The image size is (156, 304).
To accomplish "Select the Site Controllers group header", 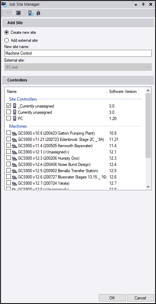I will coord(23,99).
